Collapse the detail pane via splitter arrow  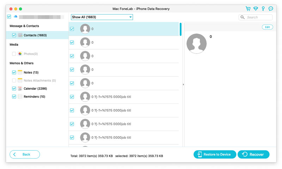[x=183, y=84]
